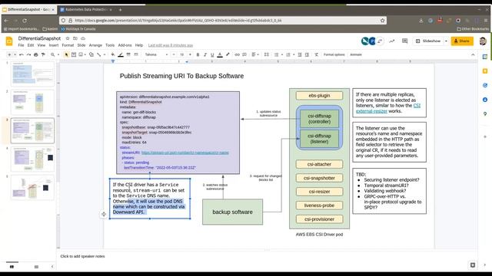Click the Share button
Viewport: 492px width, 276px height.
pos(462,41)
